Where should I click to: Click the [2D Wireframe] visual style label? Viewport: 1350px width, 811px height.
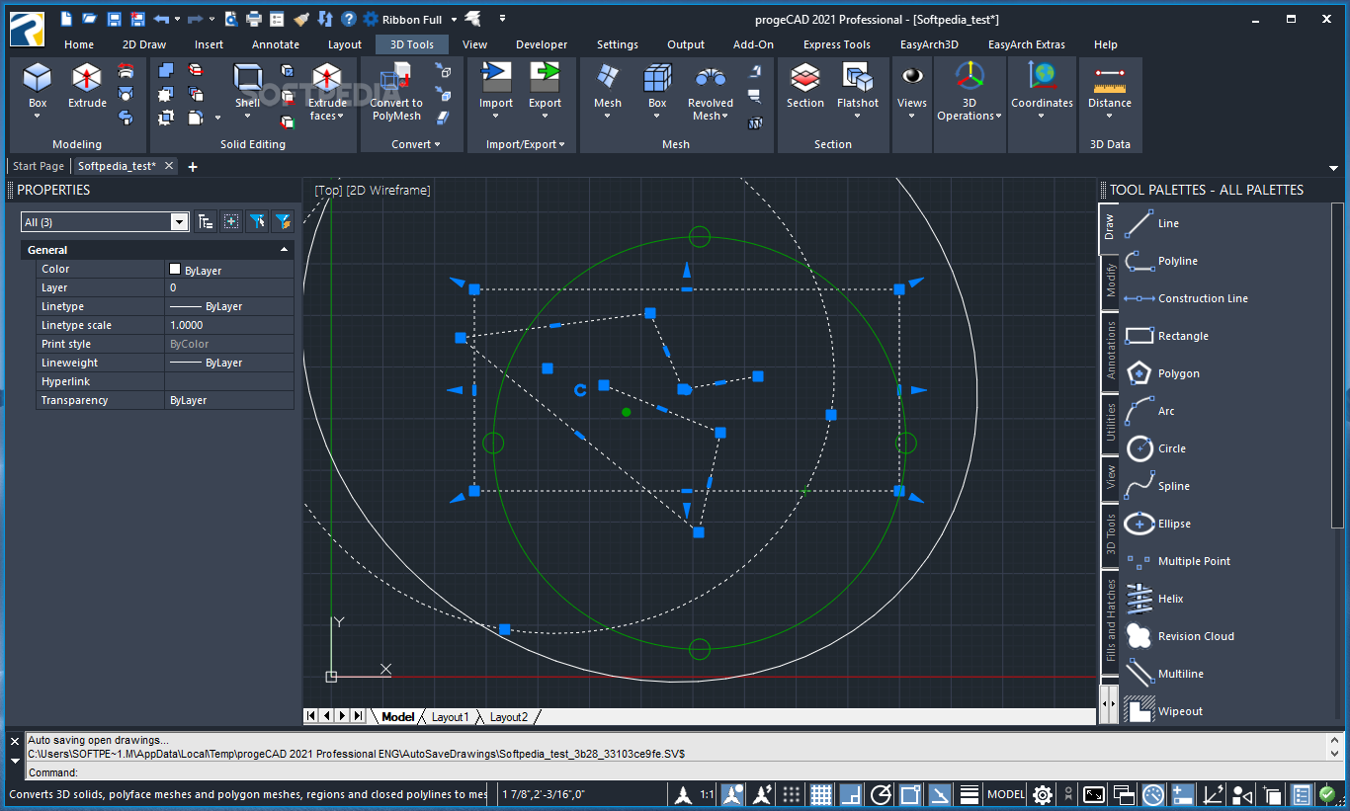(388, 191)
